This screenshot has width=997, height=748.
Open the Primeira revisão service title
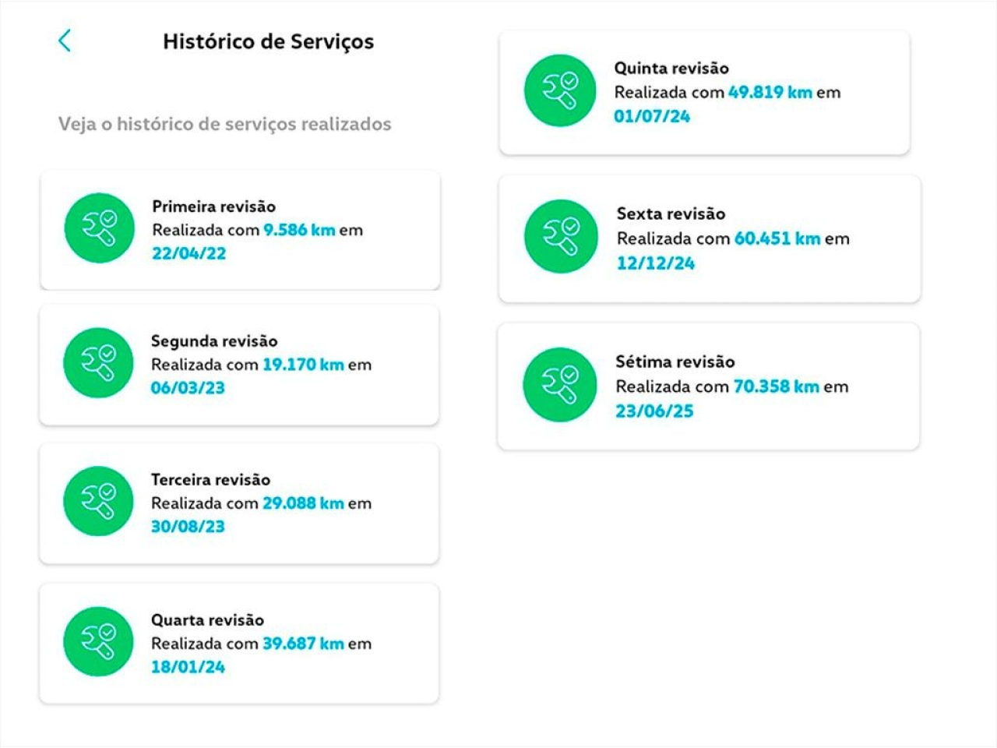(213, 206)
